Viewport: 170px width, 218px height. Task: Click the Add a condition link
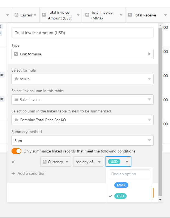(x=31, y=174)
